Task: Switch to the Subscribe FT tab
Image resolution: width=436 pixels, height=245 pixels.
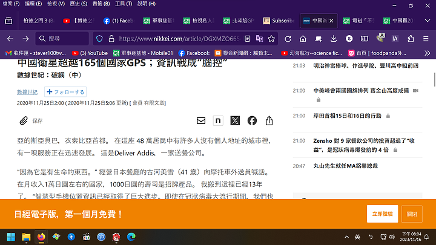Action: [279, 21]
